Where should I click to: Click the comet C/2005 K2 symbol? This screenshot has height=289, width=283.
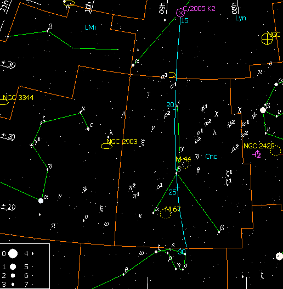pos(180,13)
